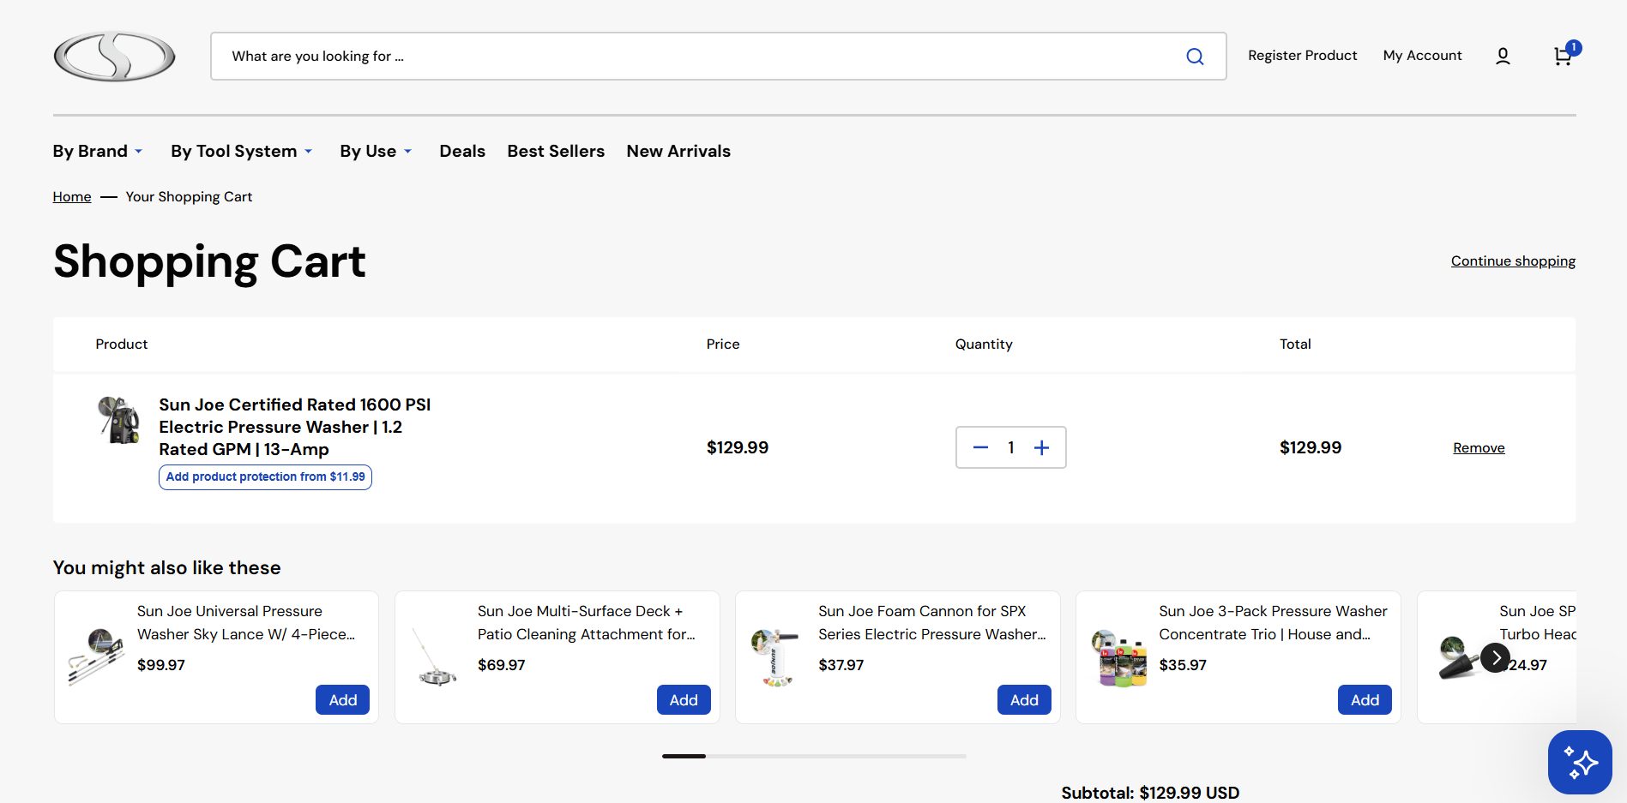This screenshot has width=1627, height=803.
Task: Add the Multi-Surface Deck Patio Cleaning Attachment
Action: click(684, 700)
